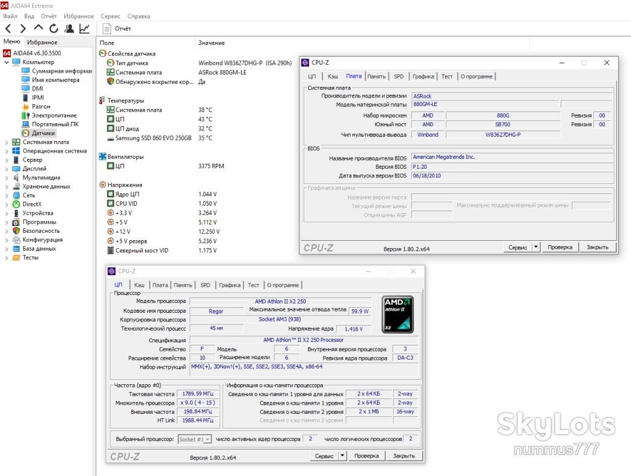Open the Сервис menu
The image size is (631, 476).
(x=110, y=16)
